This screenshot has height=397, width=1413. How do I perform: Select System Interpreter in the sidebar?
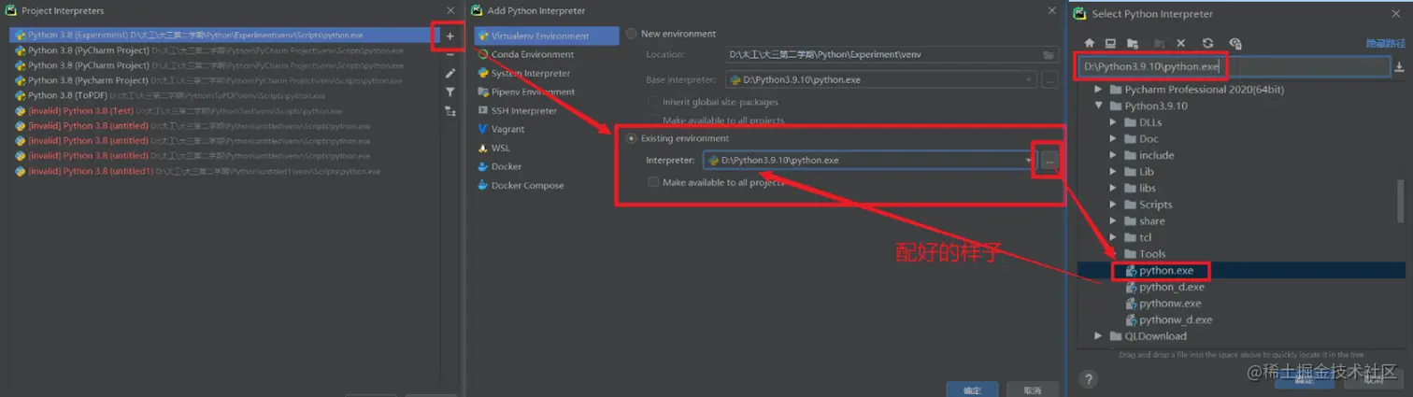click(x=547, y=73)
